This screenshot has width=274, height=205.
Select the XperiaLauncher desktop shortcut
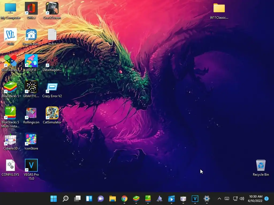[x=31, y=37]
